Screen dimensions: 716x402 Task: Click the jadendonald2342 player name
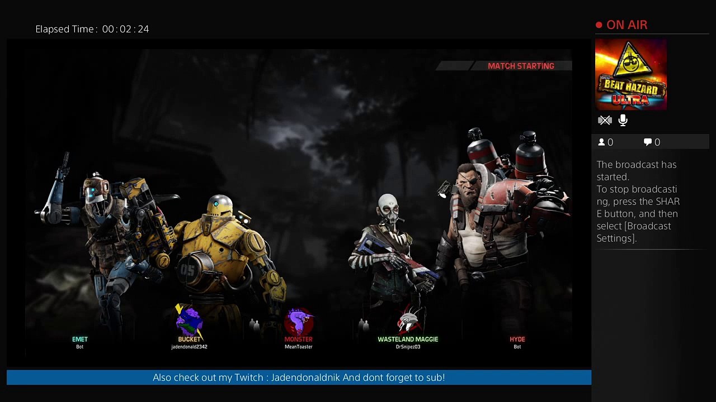coord(189,347)
